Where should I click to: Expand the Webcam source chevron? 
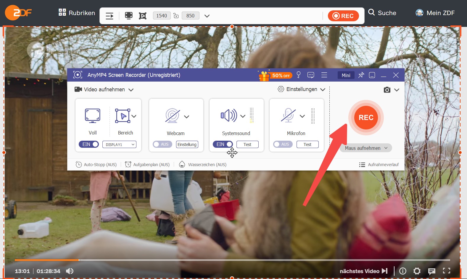(186, 117)
